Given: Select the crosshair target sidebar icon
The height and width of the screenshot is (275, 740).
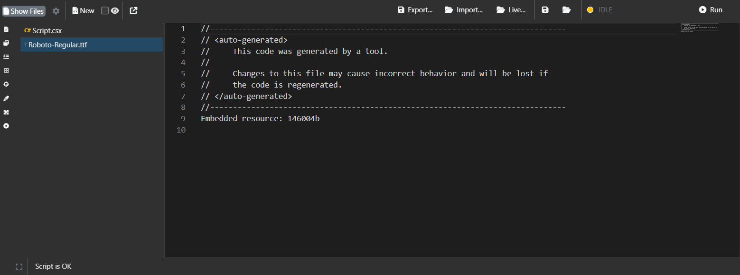Looking at the screenshot, I should [x=6, y=84].
